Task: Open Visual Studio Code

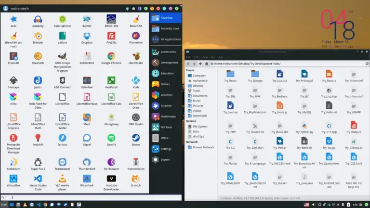Action: 38,183
